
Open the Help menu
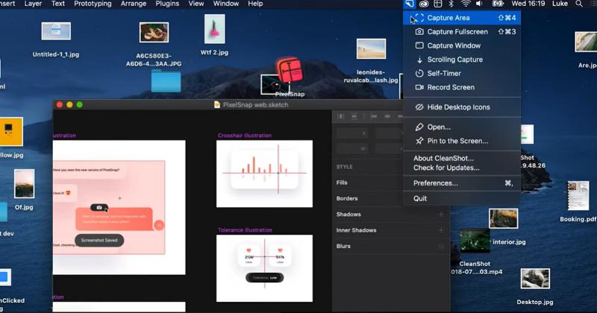(255, 4)
